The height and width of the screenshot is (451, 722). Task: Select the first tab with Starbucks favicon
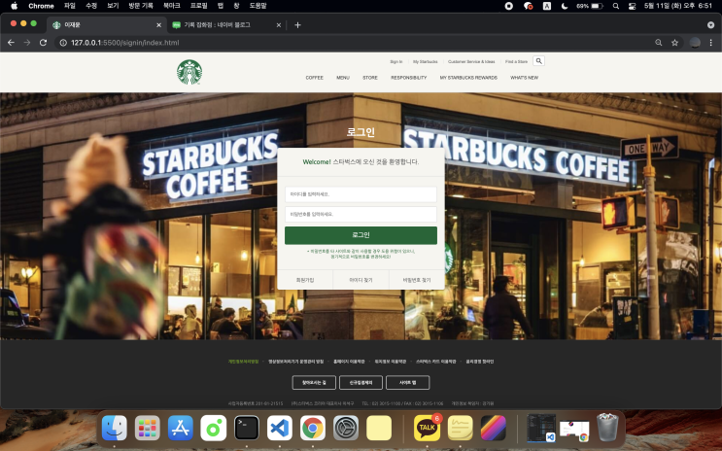pyautogui.click(x=107, y=25)
